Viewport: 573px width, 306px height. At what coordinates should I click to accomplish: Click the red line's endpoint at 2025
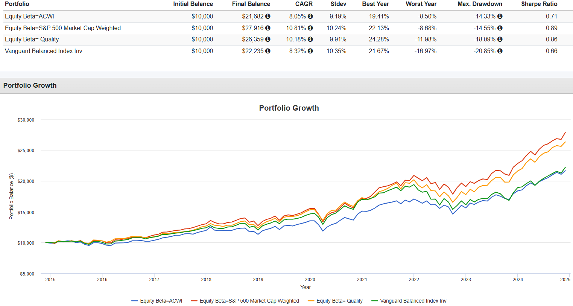(565, 132)
